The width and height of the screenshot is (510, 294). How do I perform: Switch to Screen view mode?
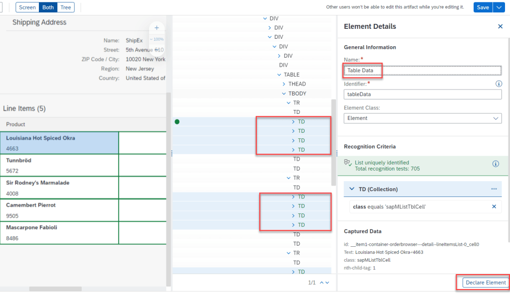(27, 7)
